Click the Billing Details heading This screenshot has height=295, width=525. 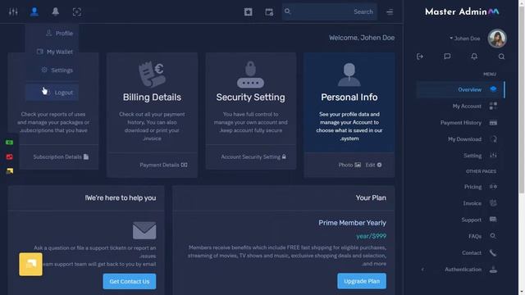152,98
